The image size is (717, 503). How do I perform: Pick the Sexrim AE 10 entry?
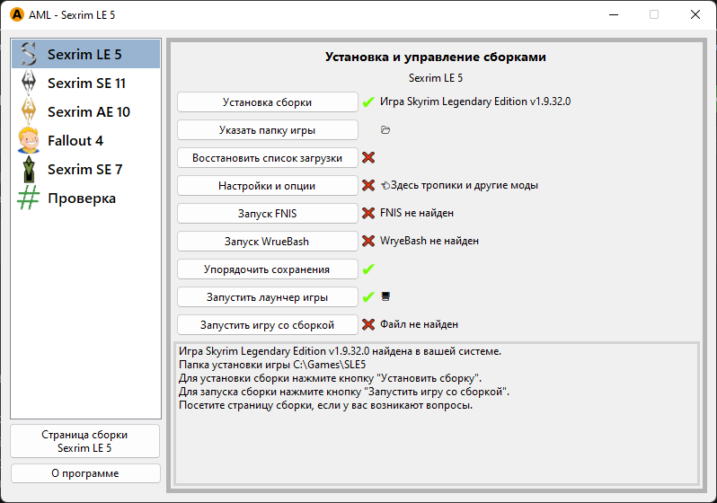click(x=88, y=111)
